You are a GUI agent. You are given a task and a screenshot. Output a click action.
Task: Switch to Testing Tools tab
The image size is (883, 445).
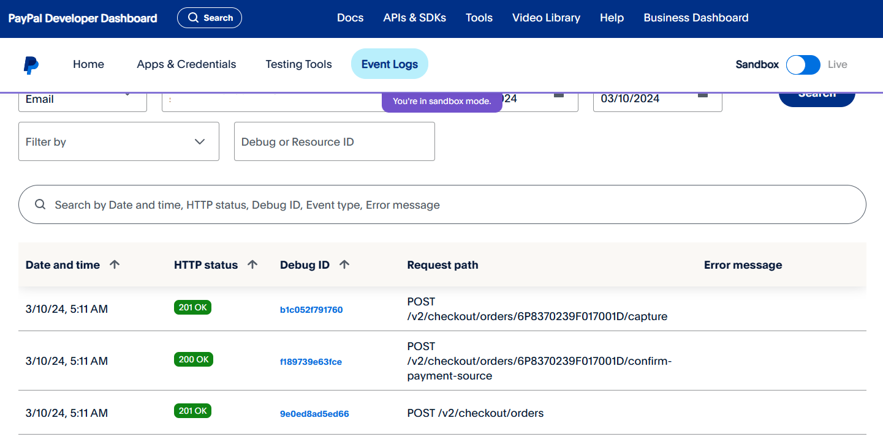coord(298,64)
